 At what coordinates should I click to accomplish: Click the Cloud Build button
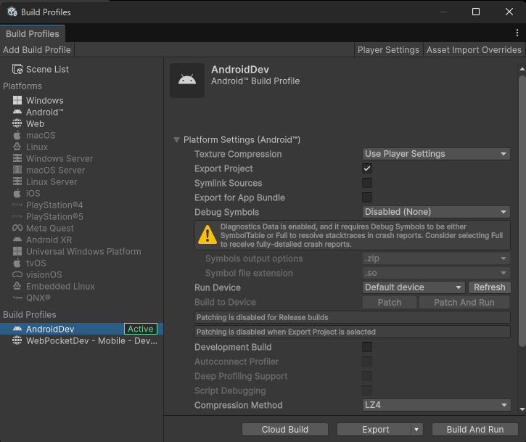coord(285,429)
